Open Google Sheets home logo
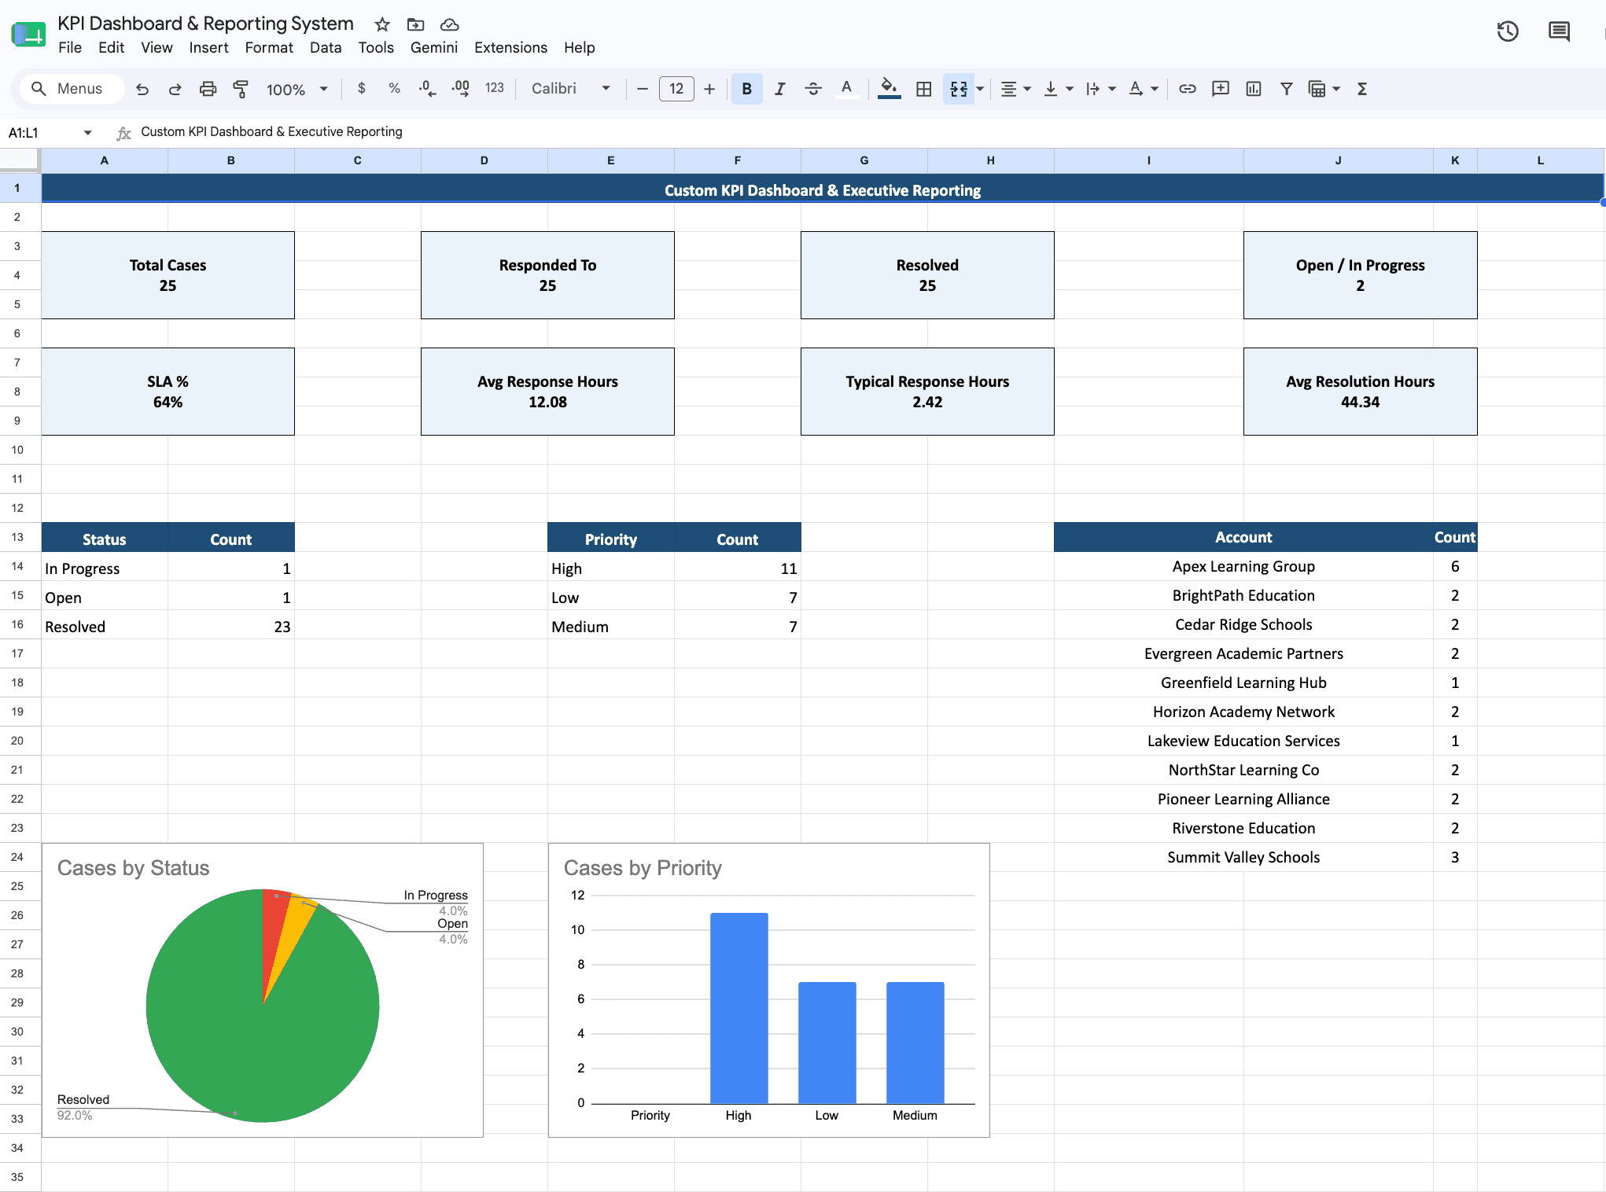The height and width of the screenshot is (1192, 1606). 29,35
